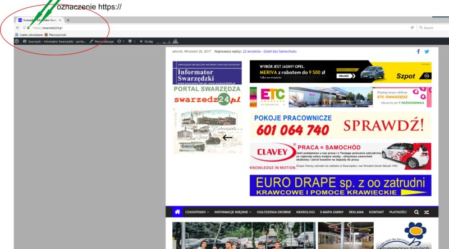Expand the CZASOPISMO dropdown menu
449x249 pixels.
pyautogui.click(x=196, y=213)
